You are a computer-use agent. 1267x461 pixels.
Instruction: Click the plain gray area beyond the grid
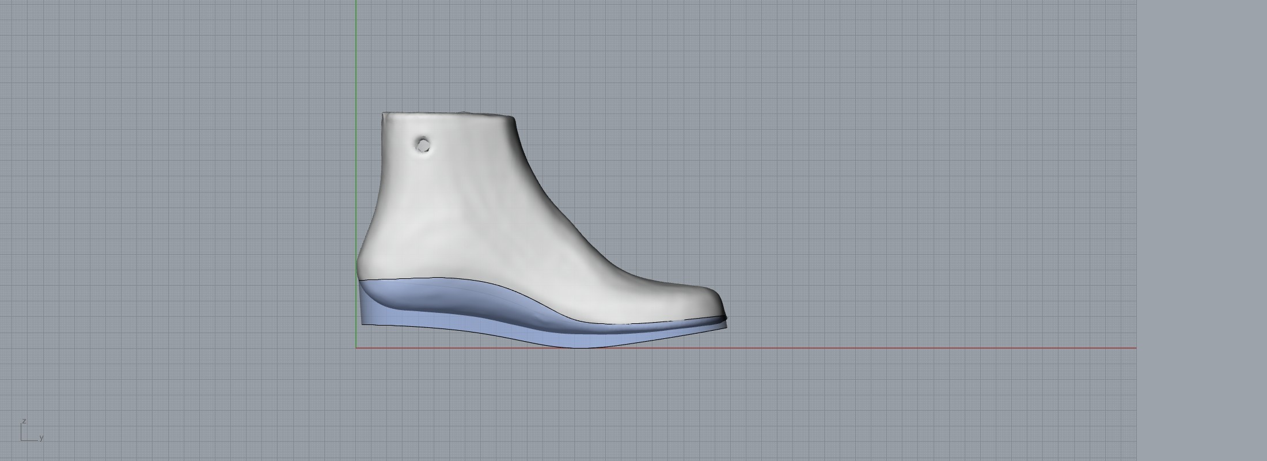(1204, 231)
